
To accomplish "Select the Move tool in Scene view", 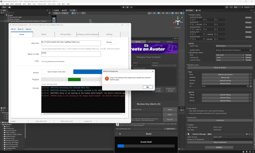I will pyautogui.click(x=54, y=21).
